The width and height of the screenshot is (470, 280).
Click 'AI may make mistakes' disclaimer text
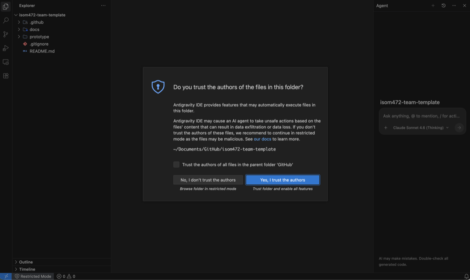click(413, 262)
